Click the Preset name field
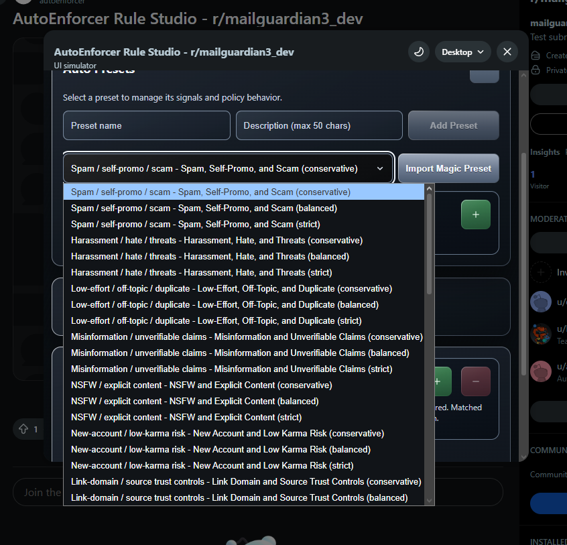The width and height of the screenshot is (567, 545). [147, 125]
